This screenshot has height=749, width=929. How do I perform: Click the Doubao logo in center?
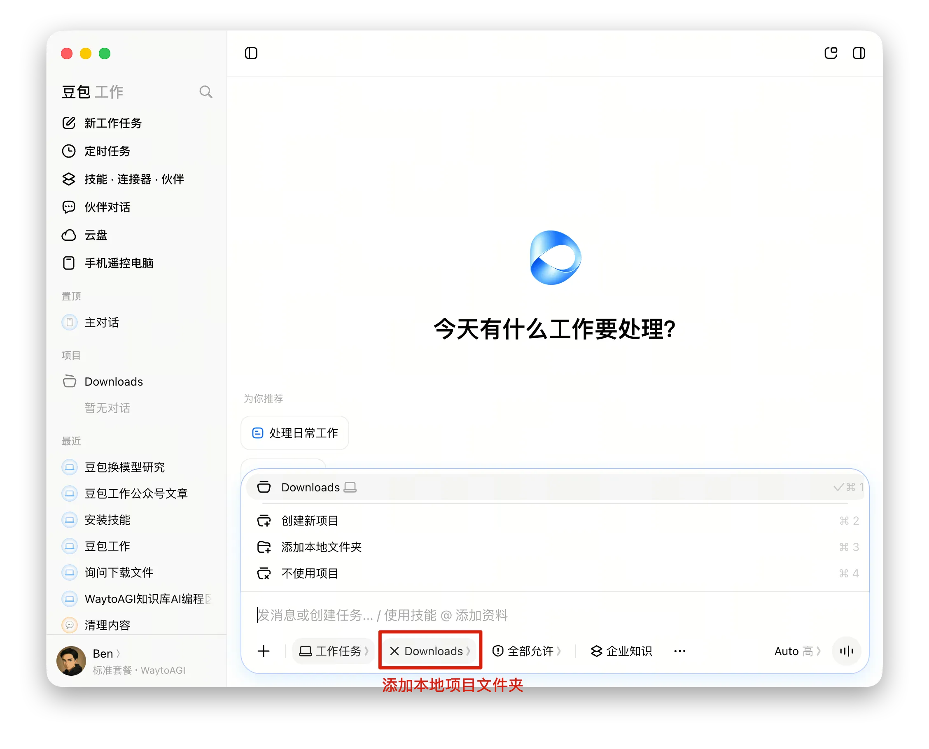[555, 258]
